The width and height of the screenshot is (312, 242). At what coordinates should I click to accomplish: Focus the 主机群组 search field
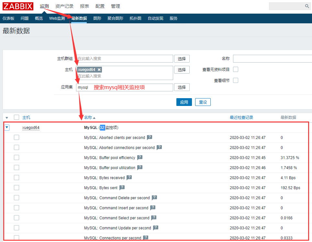125,59
